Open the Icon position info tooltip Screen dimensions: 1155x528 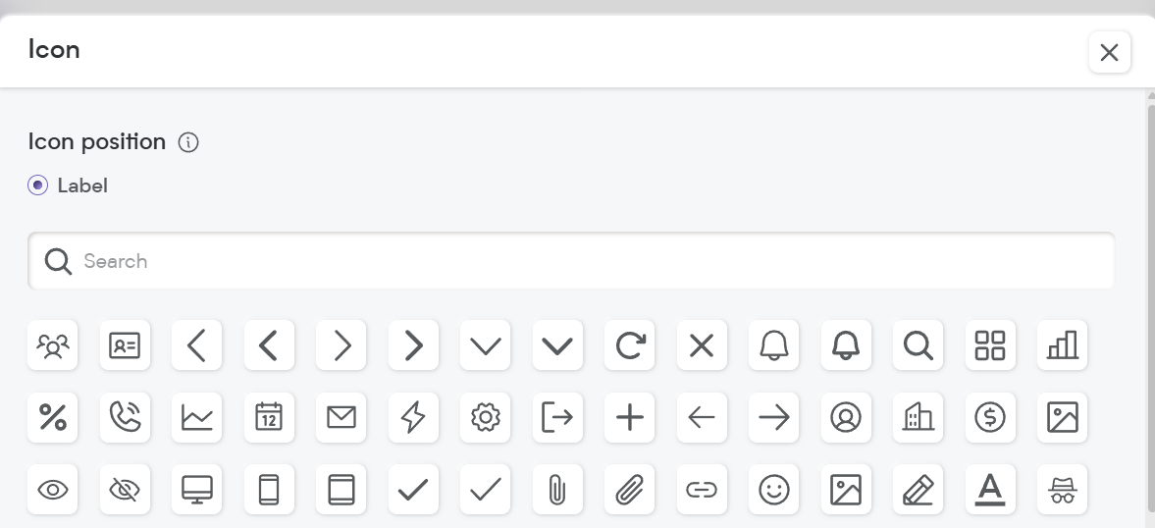tap(188, 142)
